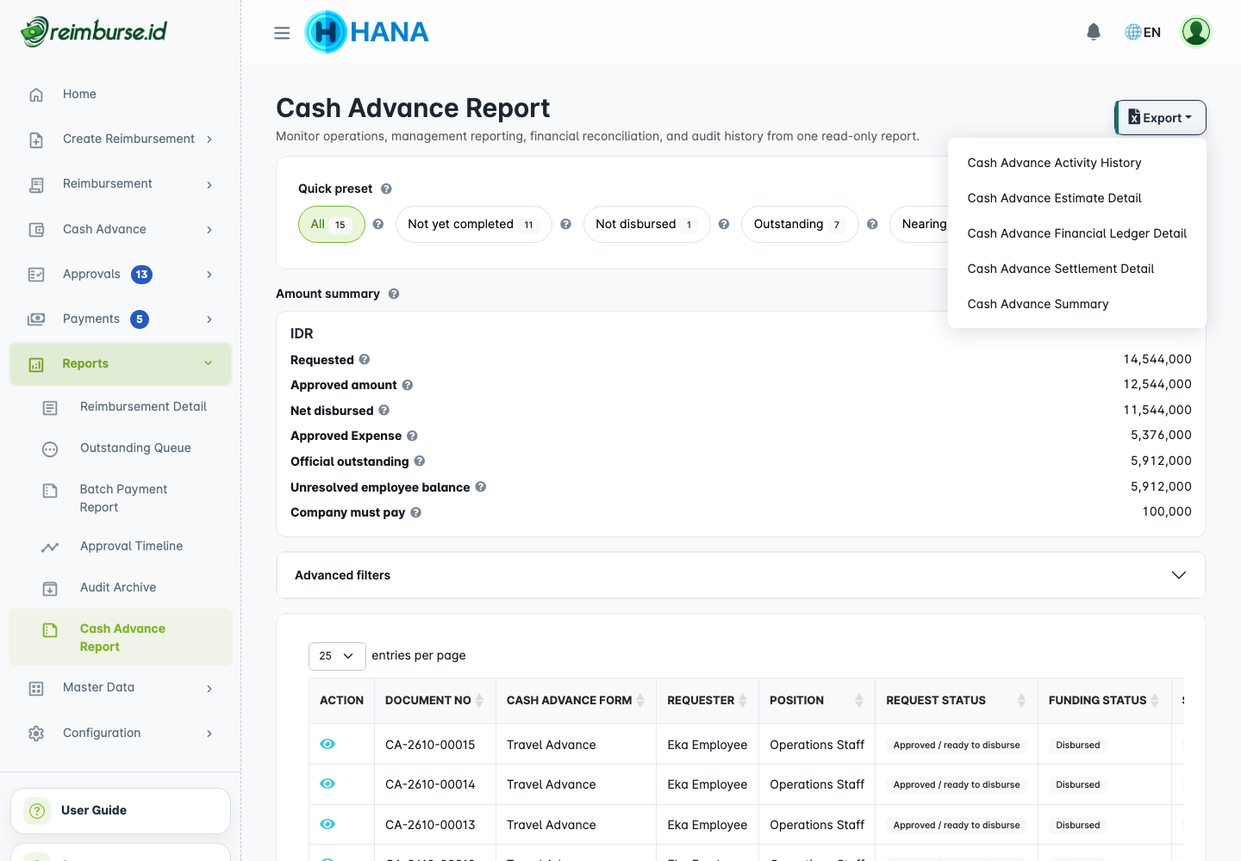Select the Outstanding preset
1241x861 pixels.
pyautogui.click(x=800, y=225)
